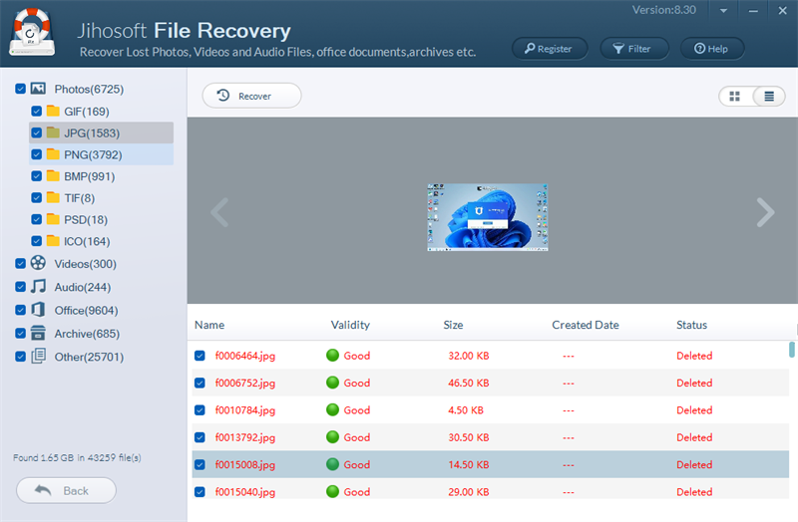
Task: Click the Recover button
Action: pos(252,96)
